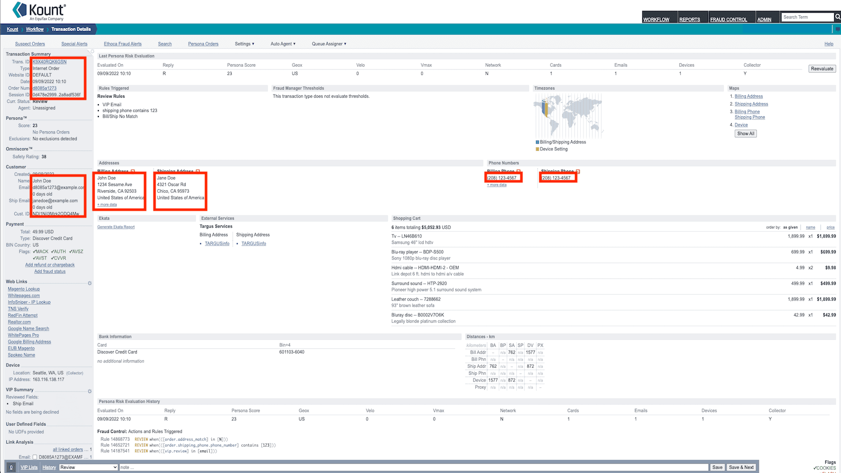
Task: Click the Kount logo
Action: [39, 11]
